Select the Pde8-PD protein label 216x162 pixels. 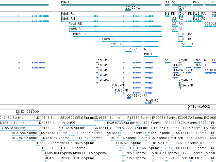click(119, 85)
